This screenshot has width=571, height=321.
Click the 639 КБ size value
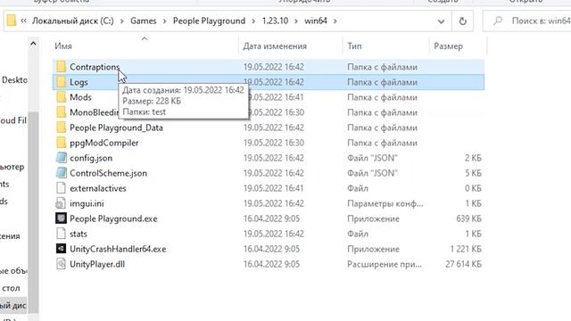tap(468, 218)
